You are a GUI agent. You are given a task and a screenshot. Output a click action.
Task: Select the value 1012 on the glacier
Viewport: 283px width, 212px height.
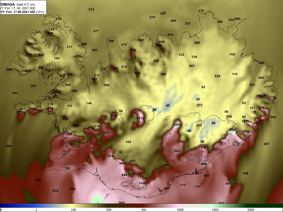[x=141, y=118]
